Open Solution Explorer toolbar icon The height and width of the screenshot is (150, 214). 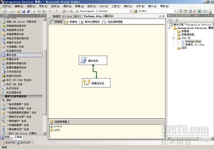[180, 11]
